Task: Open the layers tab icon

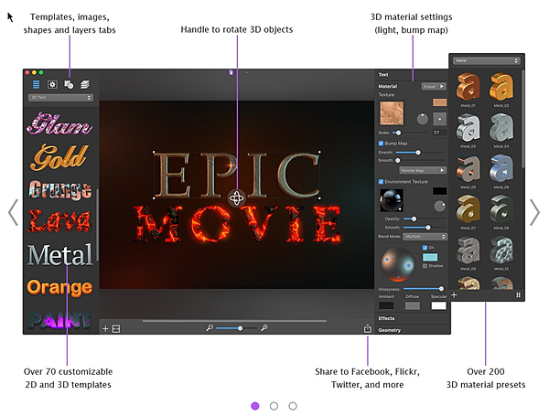Action: 85,84
